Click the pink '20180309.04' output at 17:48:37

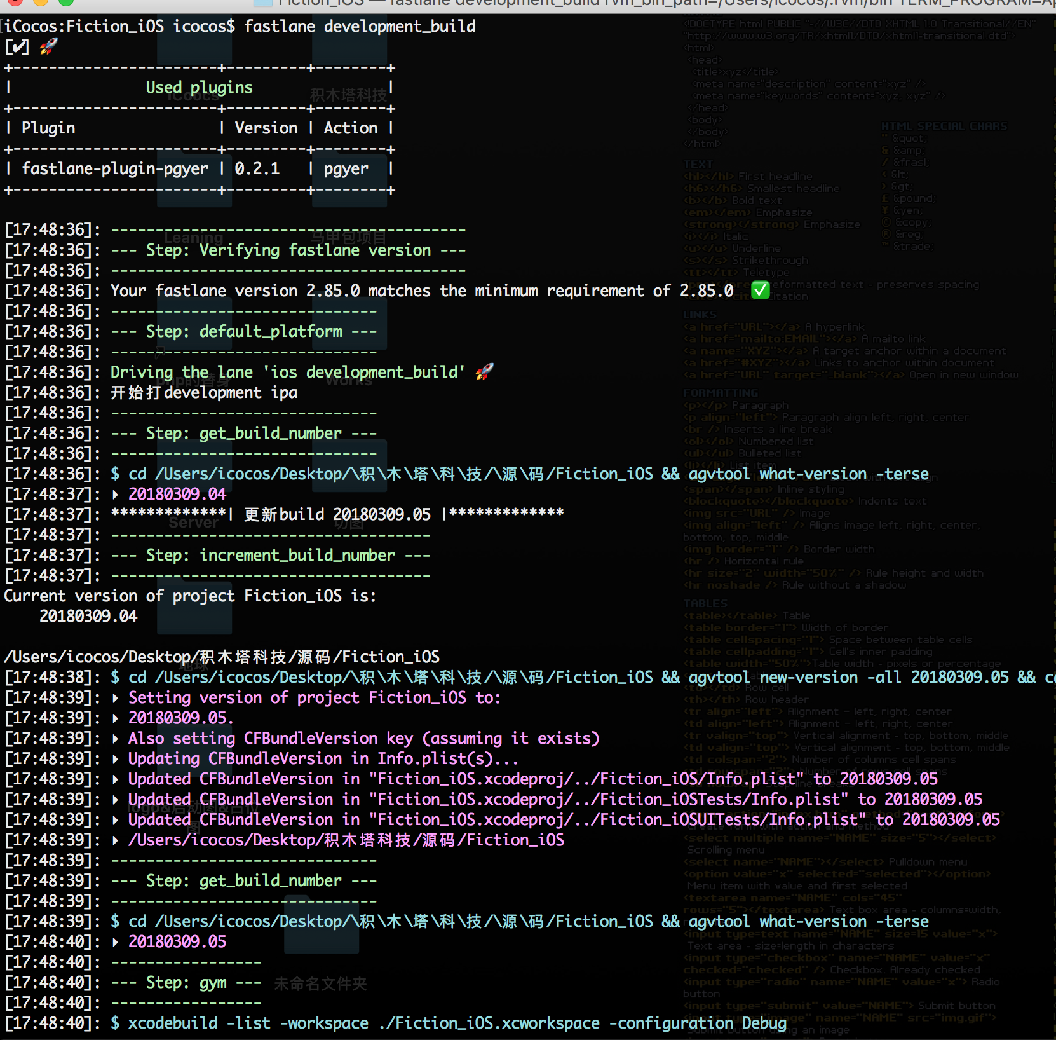coord(177,495)
